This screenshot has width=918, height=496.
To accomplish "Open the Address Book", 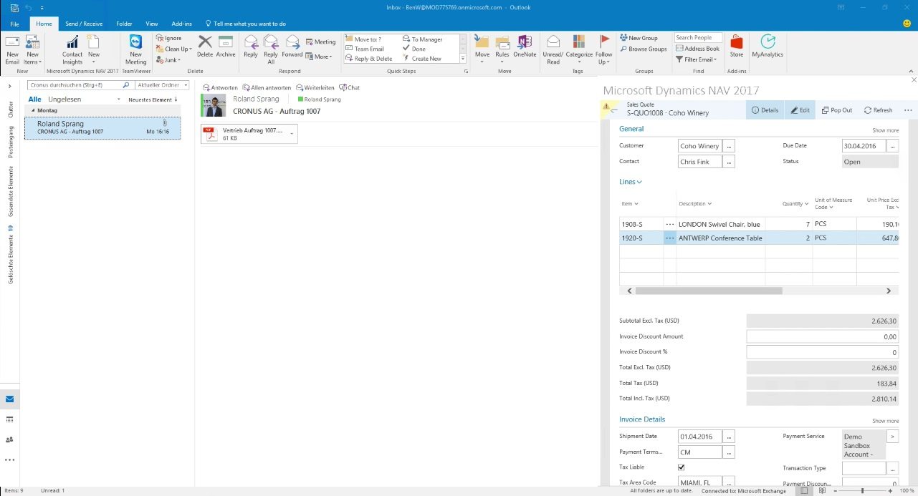I will pyautogui.click(x=697, y=49).
